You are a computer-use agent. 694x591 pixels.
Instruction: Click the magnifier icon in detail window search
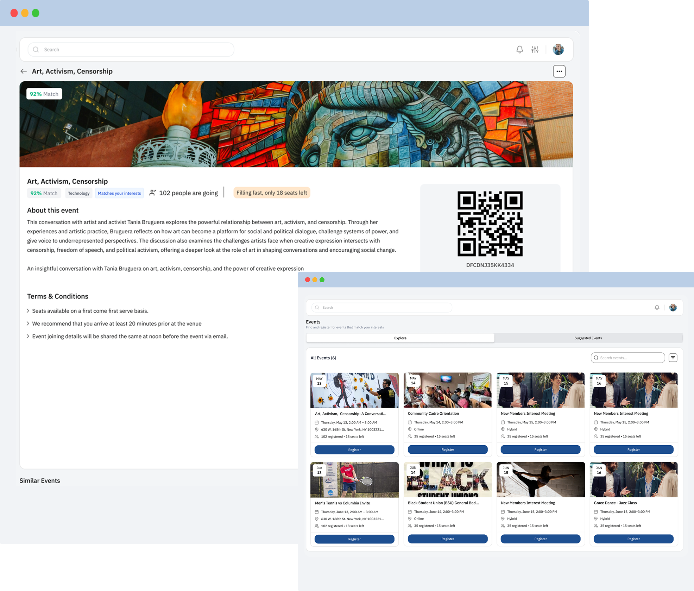36,50
